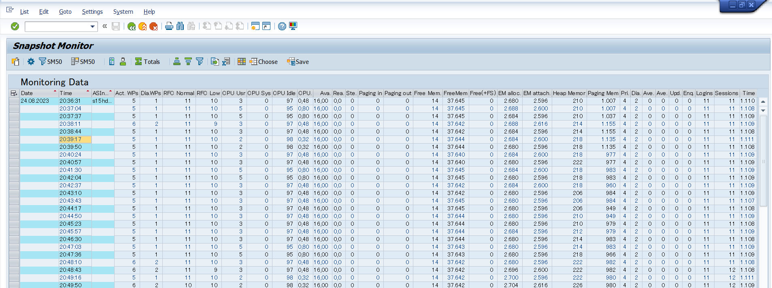Click the table's vertical scrollbar down arrow
The image size is (772, 288).
763,110
